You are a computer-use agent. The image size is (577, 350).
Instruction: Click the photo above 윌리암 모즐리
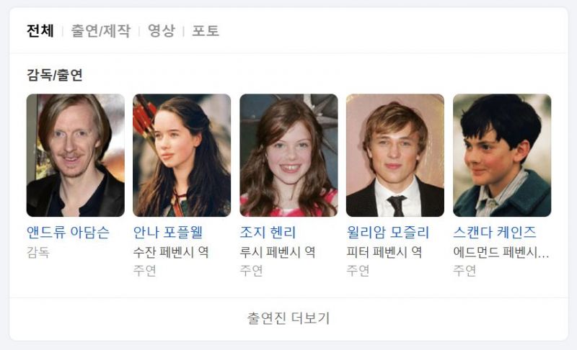(x=395, y=156)
